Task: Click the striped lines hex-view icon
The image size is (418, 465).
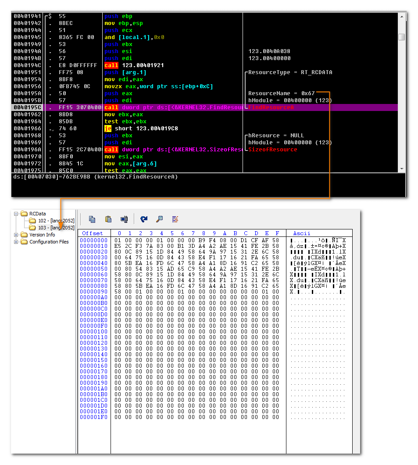Action: 175,219
